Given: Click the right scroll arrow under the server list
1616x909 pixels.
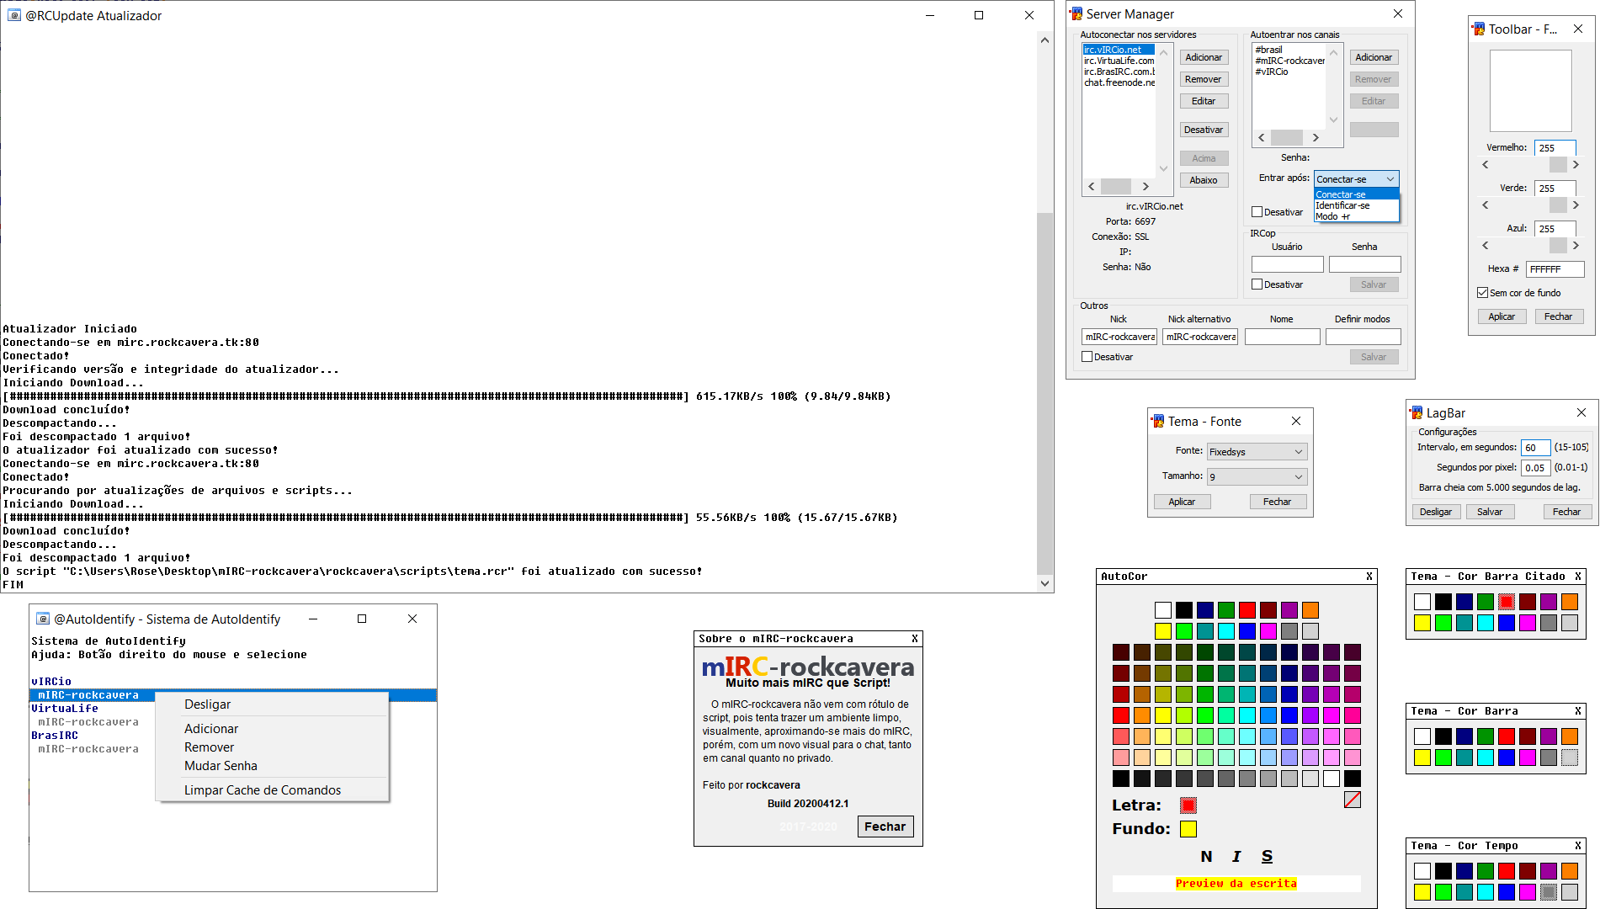Looking at the screenshot, I should point(1146,187).
